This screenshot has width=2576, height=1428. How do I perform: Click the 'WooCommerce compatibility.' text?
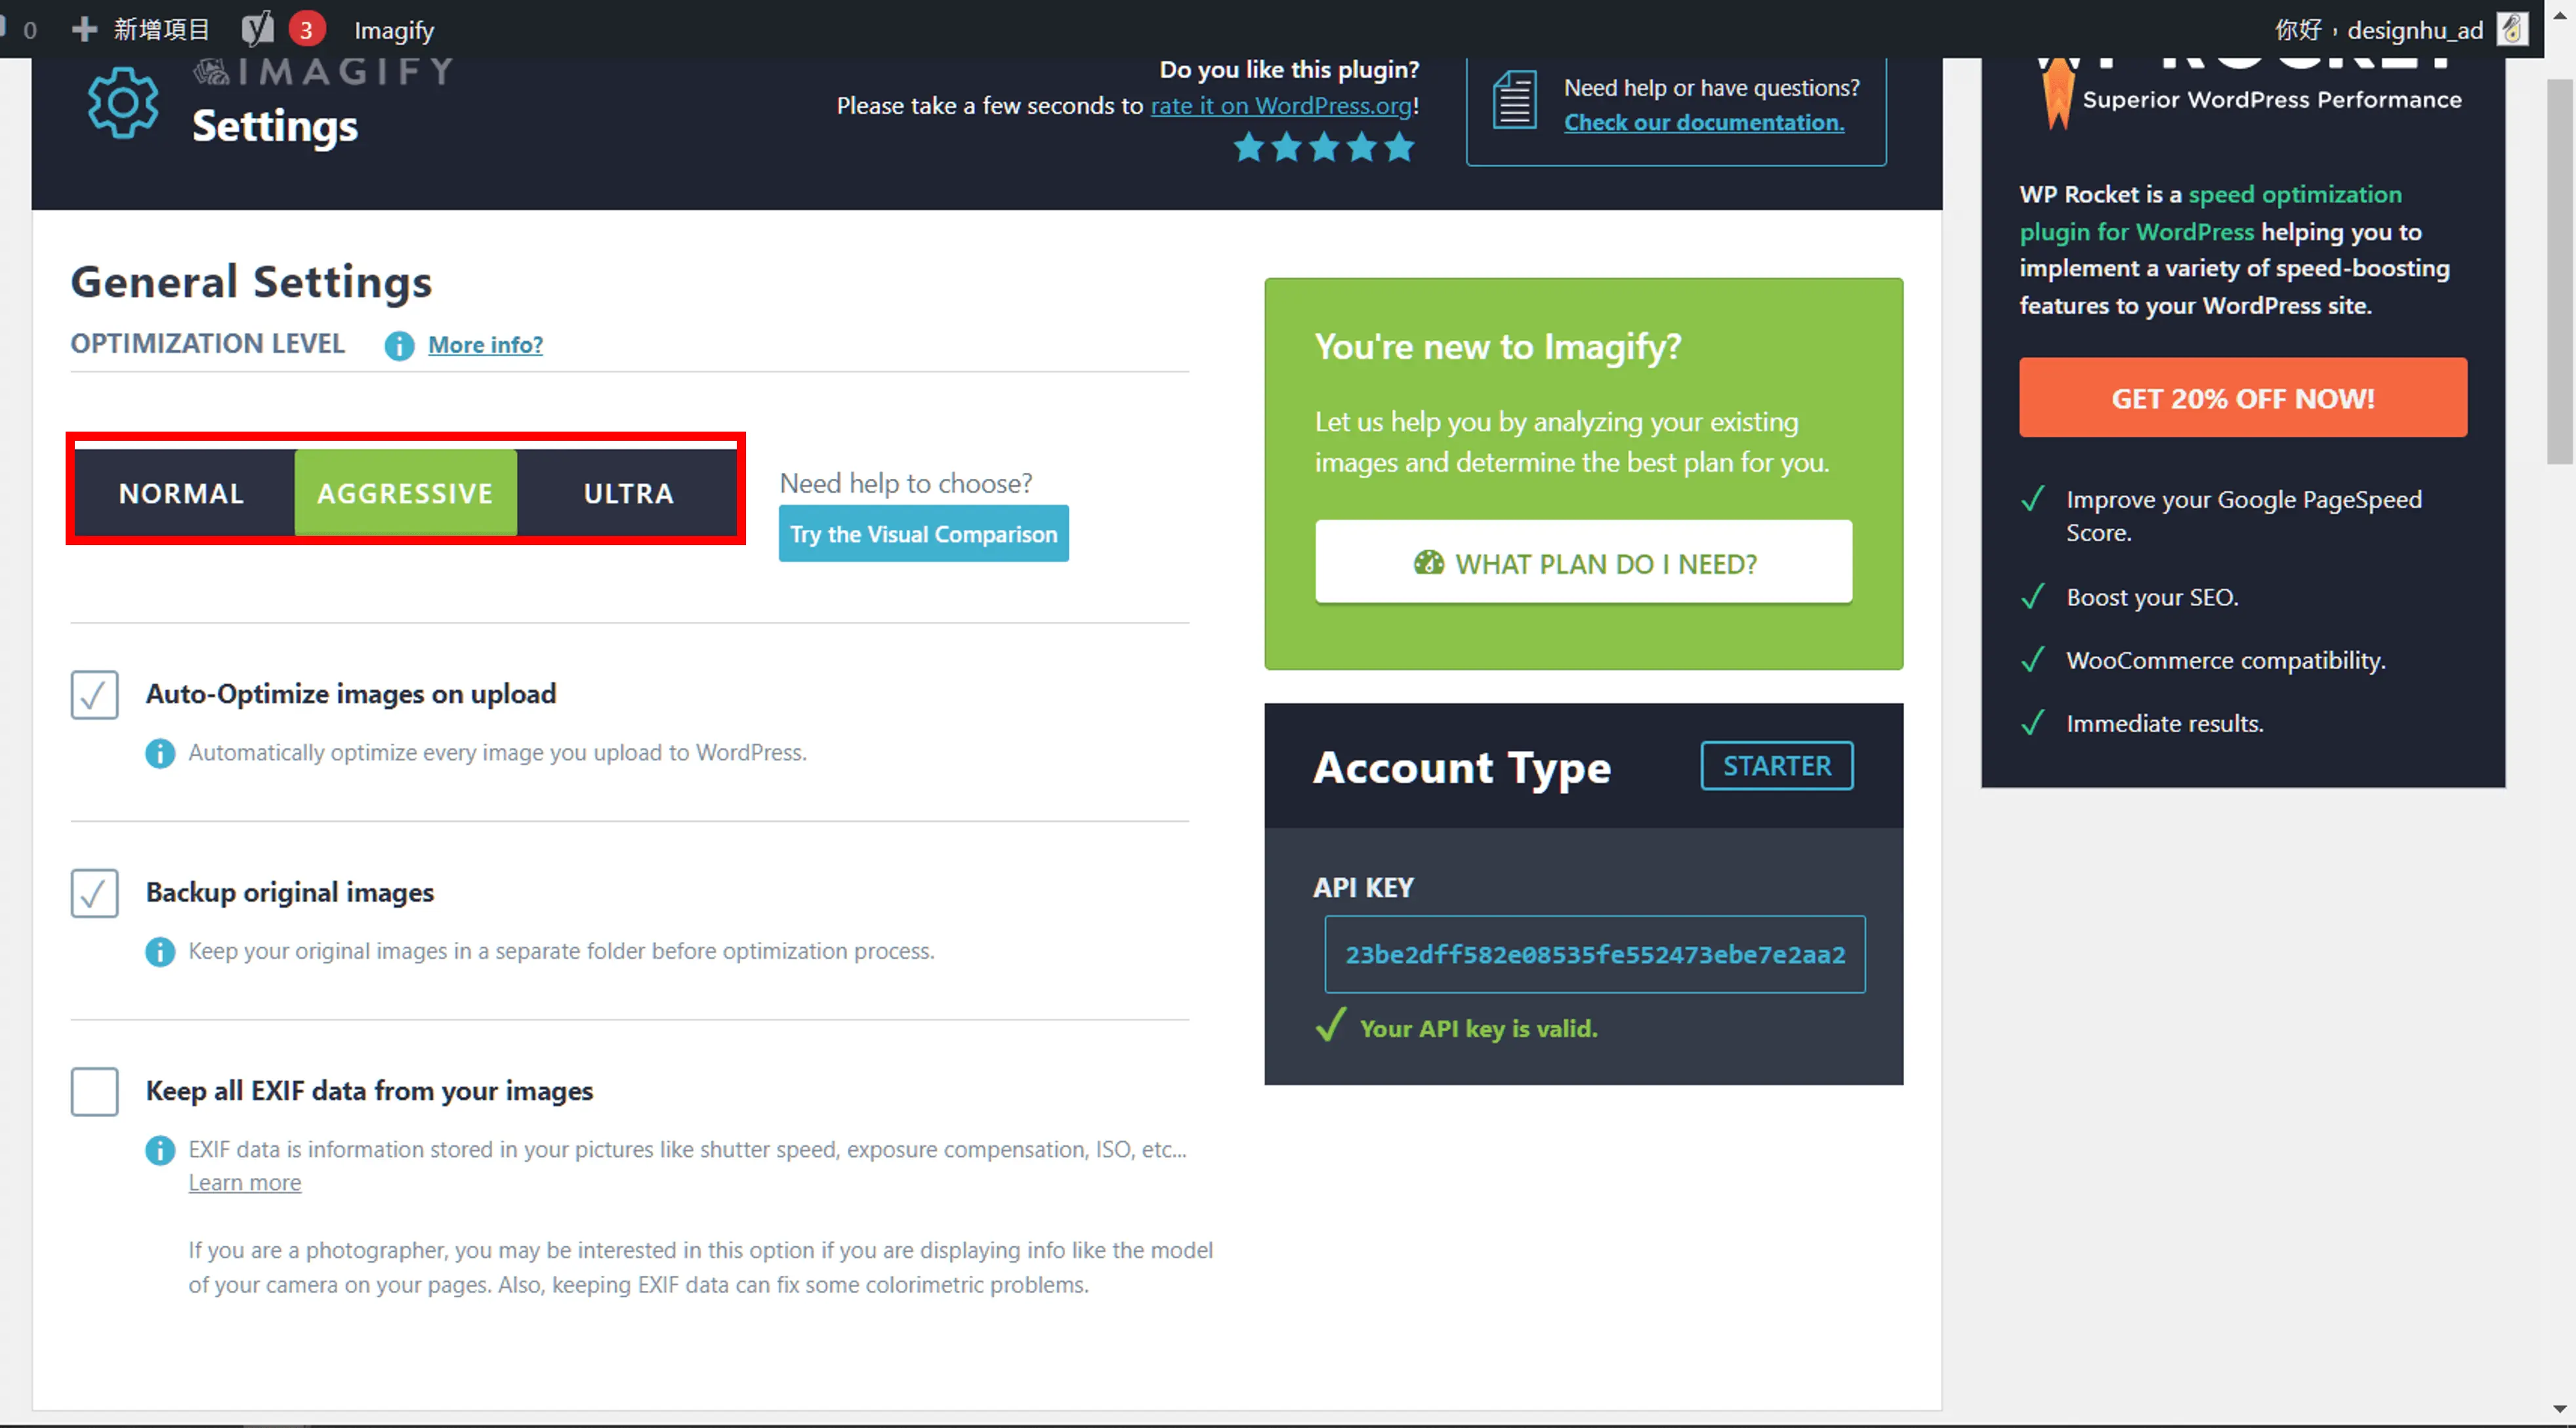pyautogui.click(x=2226, y=660)
